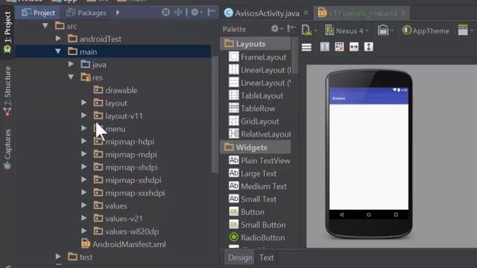The height and width of the screenshot is (268, 477).
Task: Expand the layout-v11 folder
Action: click(83, 115)
